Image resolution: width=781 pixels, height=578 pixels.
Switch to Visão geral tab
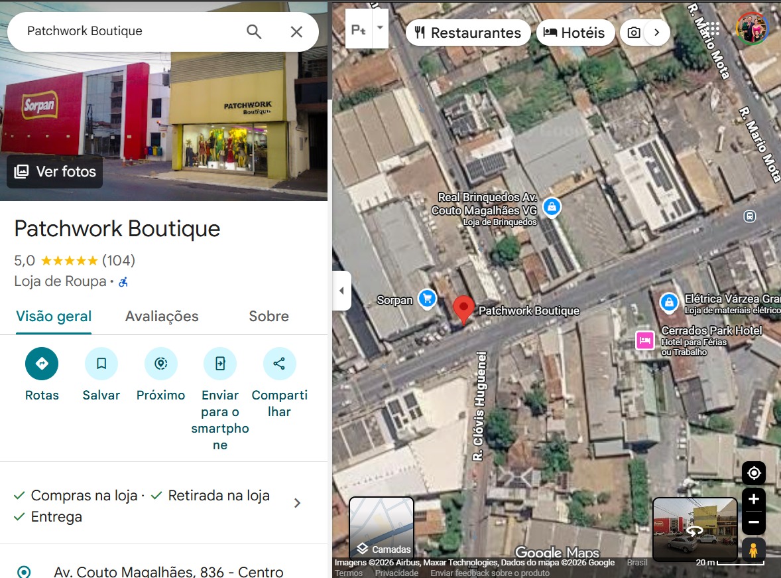click(x=54, y=316)
